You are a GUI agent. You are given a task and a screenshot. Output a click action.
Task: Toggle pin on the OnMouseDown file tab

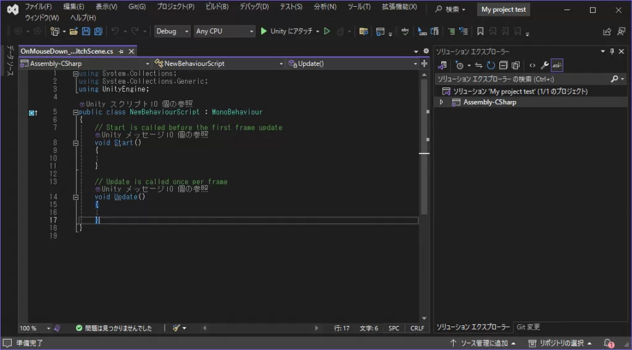[121, 52]
